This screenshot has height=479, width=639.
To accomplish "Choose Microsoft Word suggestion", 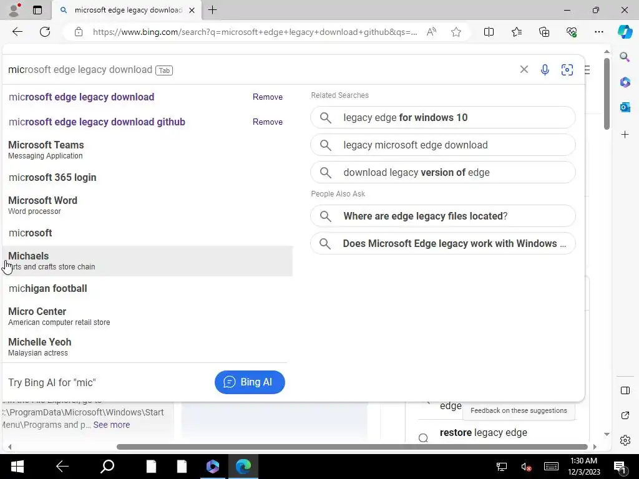I will 147,205.
